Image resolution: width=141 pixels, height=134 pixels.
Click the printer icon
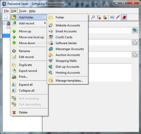[x=14, y=77]
